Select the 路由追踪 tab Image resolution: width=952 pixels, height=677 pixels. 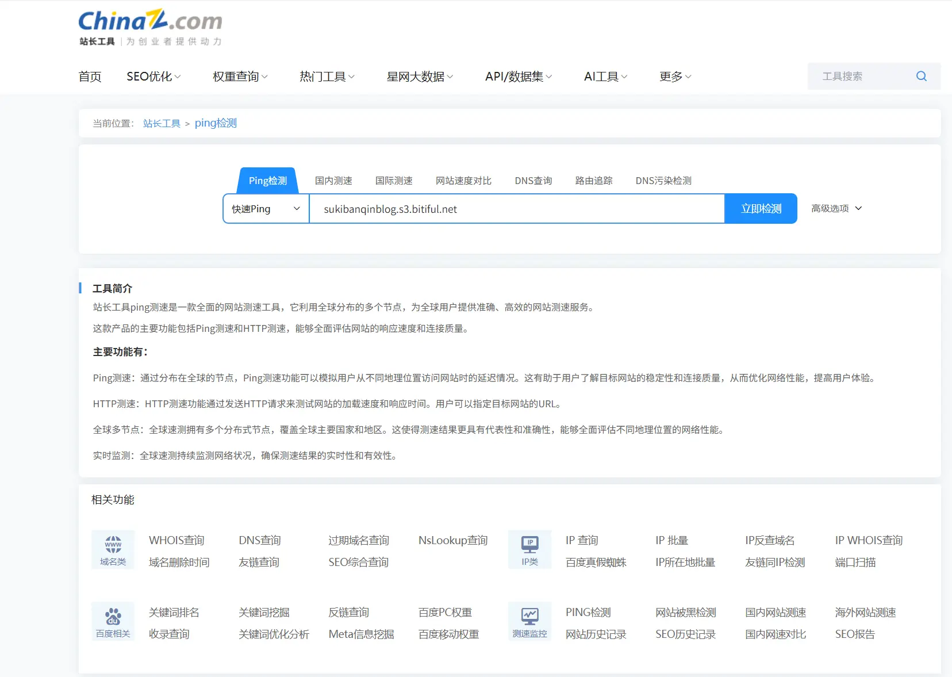(594, 181)
